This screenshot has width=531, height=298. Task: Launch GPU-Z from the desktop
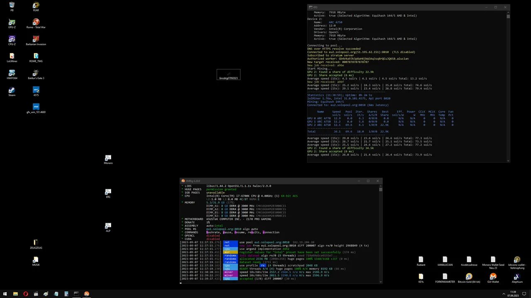[x=12, y=23]
